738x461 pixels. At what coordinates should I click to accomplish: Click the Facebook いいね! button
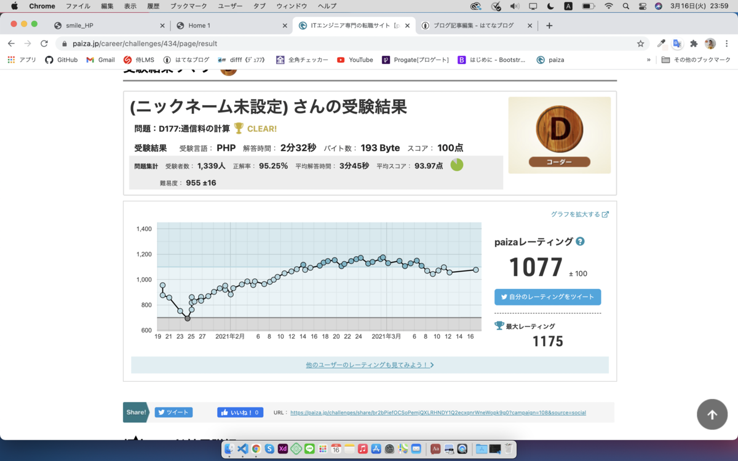(x=240, y=412)
